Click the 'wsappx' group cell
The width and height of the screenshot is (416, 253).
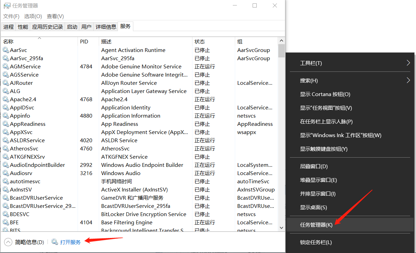click(x=247, y=132)
